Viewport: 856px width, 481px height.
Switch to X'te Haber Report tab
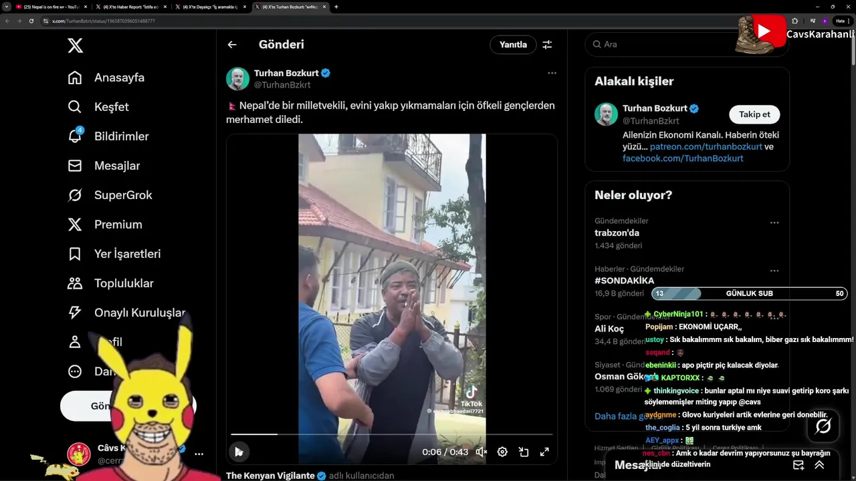pyautogui.click(x=131, y=7)
